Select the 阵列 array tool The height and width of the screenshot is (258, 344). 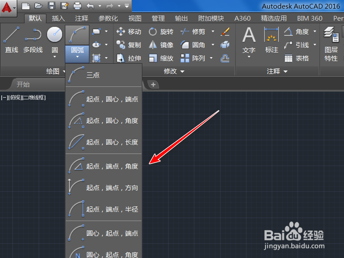[x=193, y=58]
